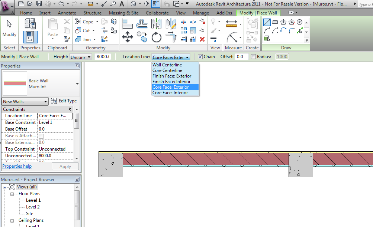This screenshot has width=373, height=227.
Task: Collapse the Constraints section
Action: coord(70,109)
